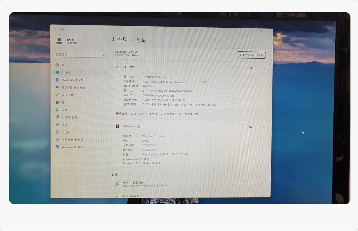
Task: Click the Bluetooth icon in sidebar
Action: pyautogui.click(x=57, y=80)
